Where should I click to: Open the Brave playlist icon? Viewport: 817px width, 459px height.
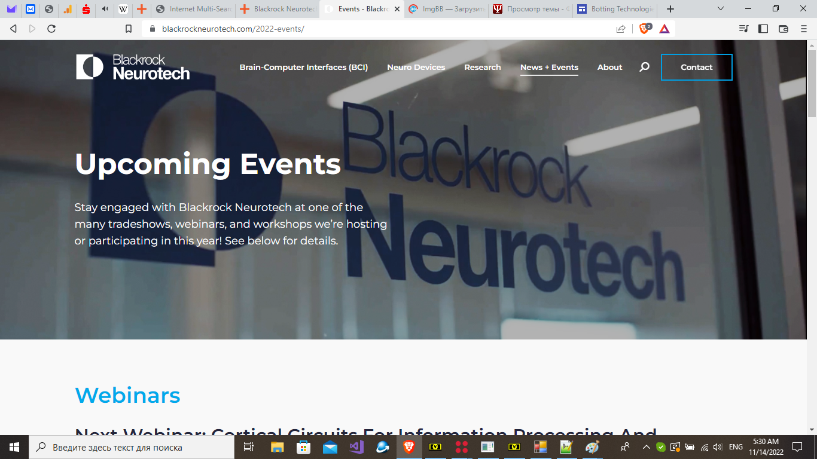coord(743,29)
